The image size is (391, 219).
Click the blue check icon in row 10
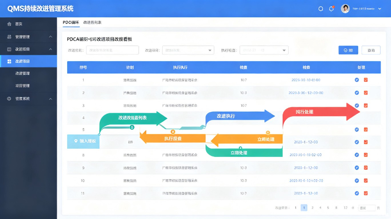(x=357, y=180)
